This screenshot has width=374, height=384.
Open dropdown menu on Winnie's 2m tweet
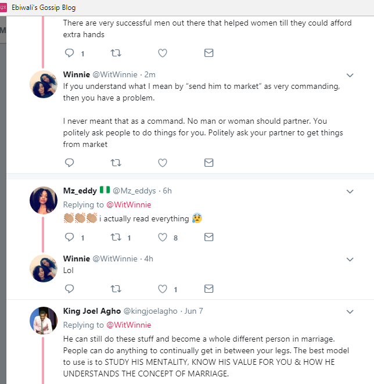[350, 75]
